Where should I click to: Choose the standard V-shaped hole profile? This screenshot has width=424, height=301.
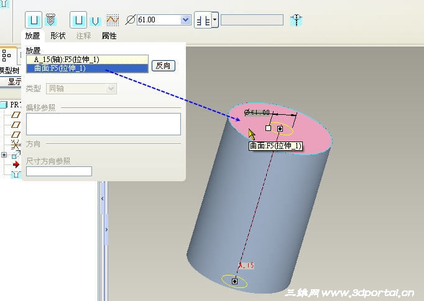(x=95, y=21)
